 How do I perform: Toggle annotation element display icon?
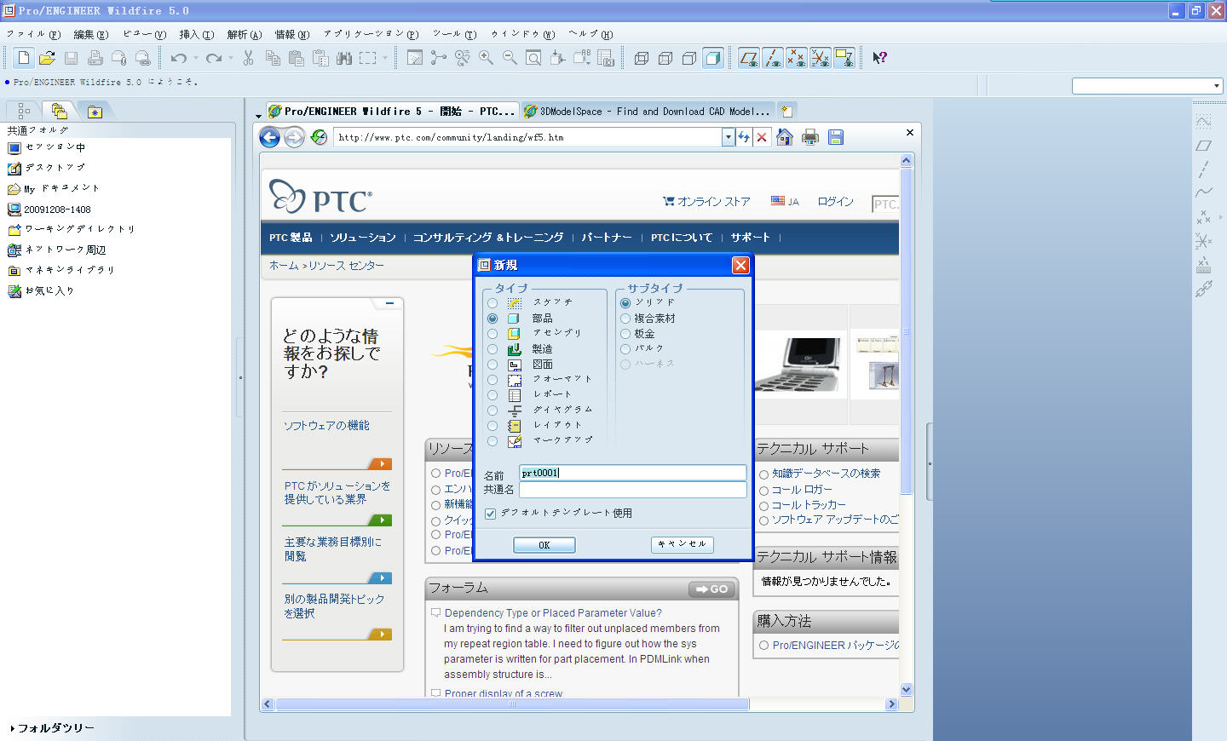click(x=844, y=58)
